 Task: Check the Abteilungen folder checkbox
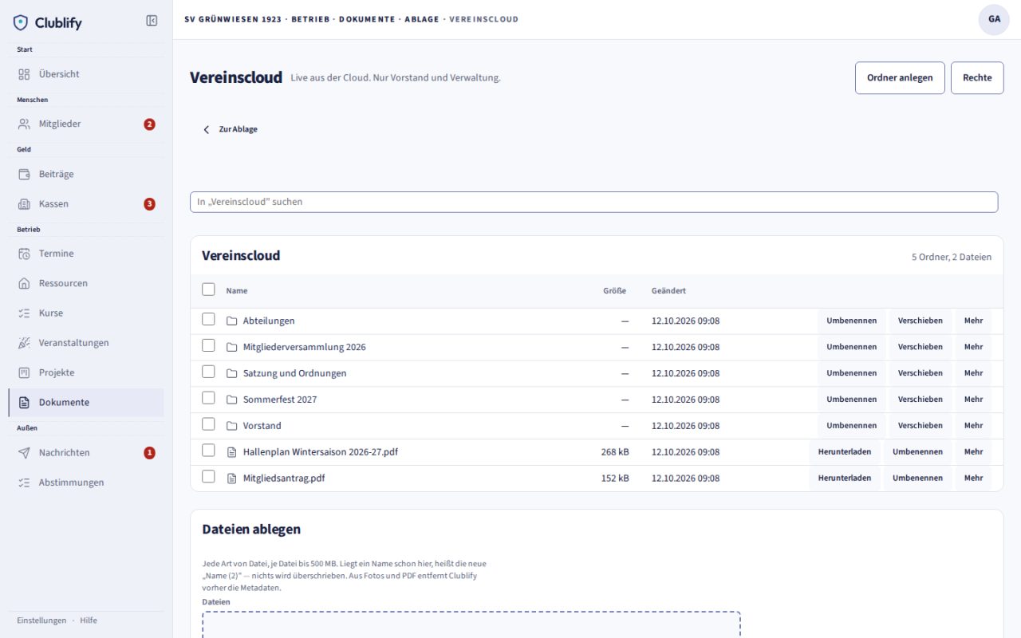click(x=208, y=319)
